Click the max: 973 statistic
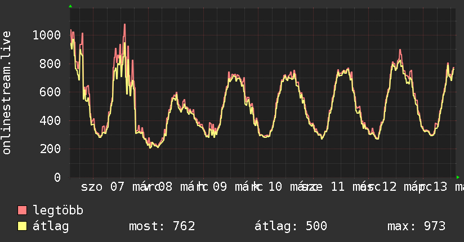 [416, 226]
